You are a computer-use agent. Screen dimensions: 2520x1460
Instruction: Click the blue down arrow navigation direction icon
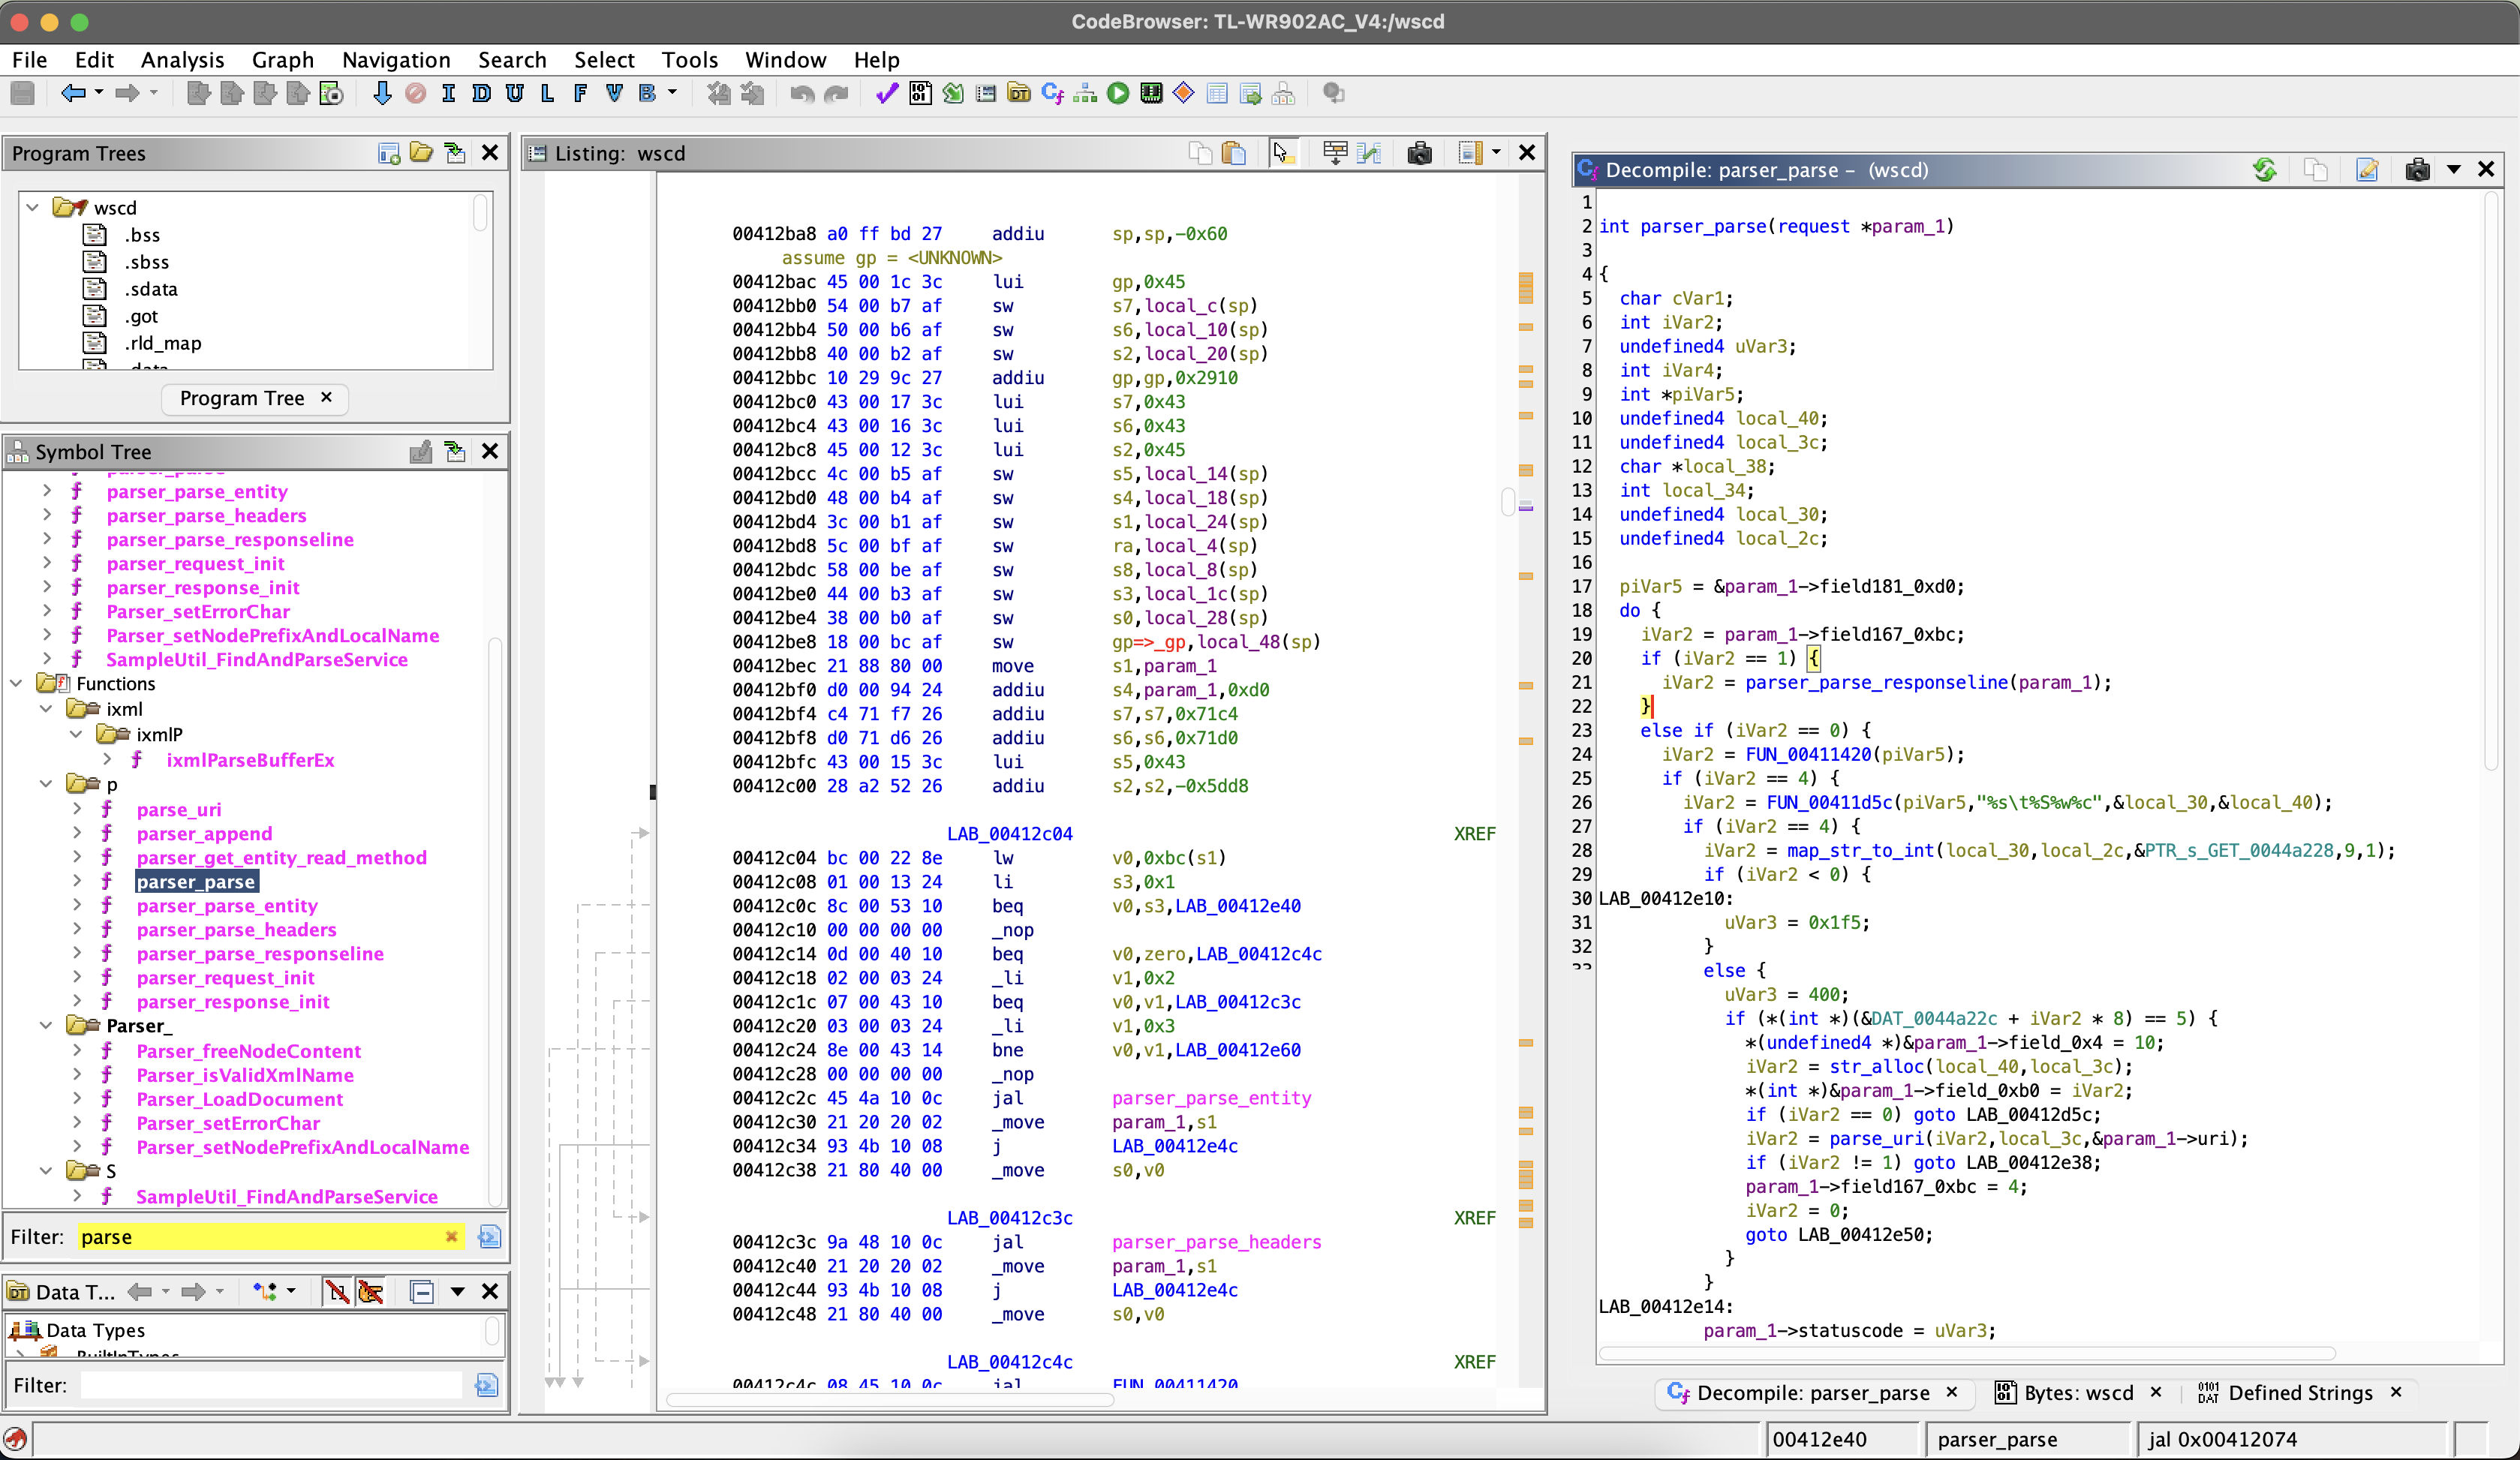coord(382,93)
